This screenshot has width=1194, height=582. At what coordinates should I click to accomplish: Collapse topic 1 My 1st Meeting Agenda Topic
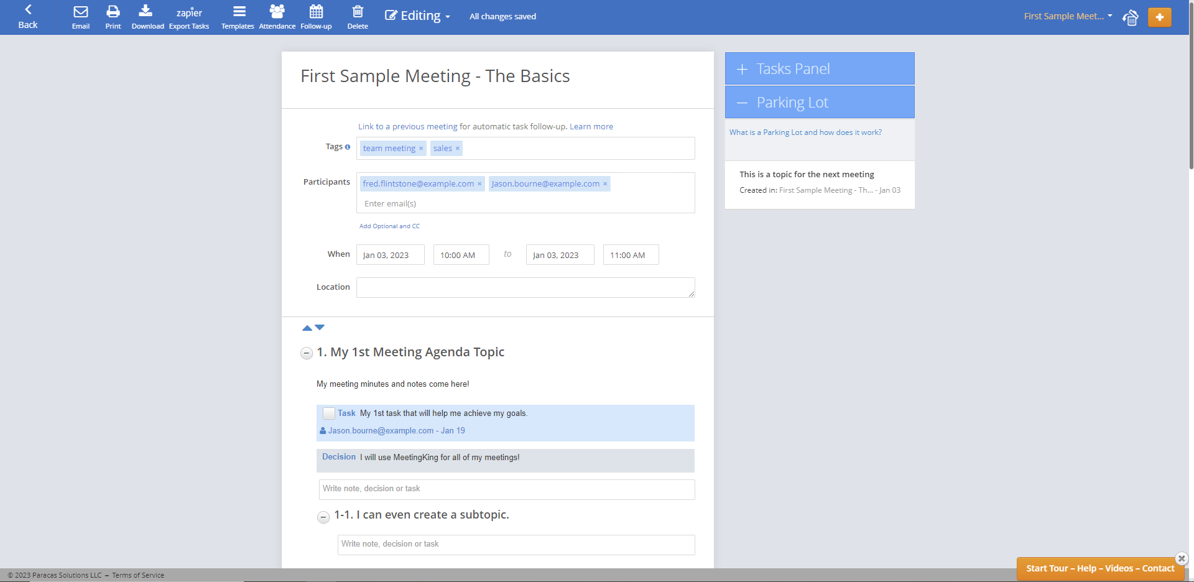pyautogui.click(x=306, y=353)
